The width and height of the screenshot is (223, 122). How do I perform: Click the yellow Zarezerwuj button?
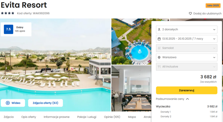click(186, 90)
